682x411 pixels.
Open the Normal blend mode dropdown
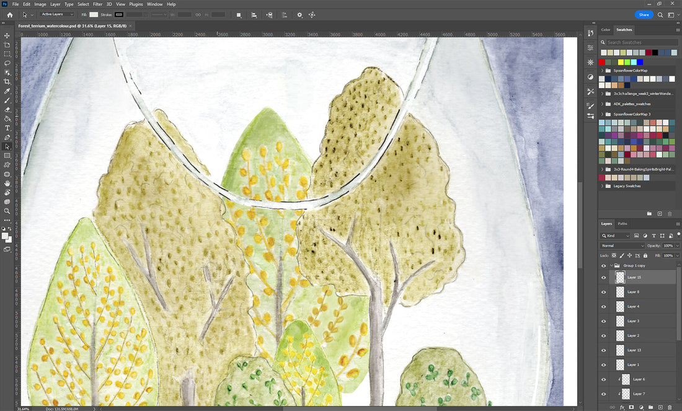point(622,246)
